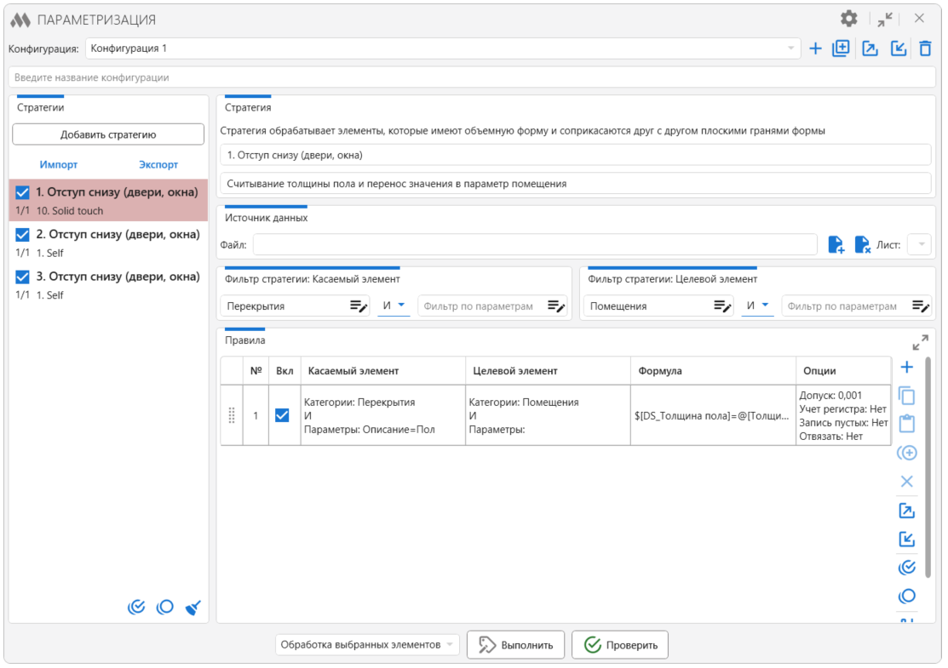Click the Касаемый элемент column header
The image size is (948, 668).
[383, 371]
